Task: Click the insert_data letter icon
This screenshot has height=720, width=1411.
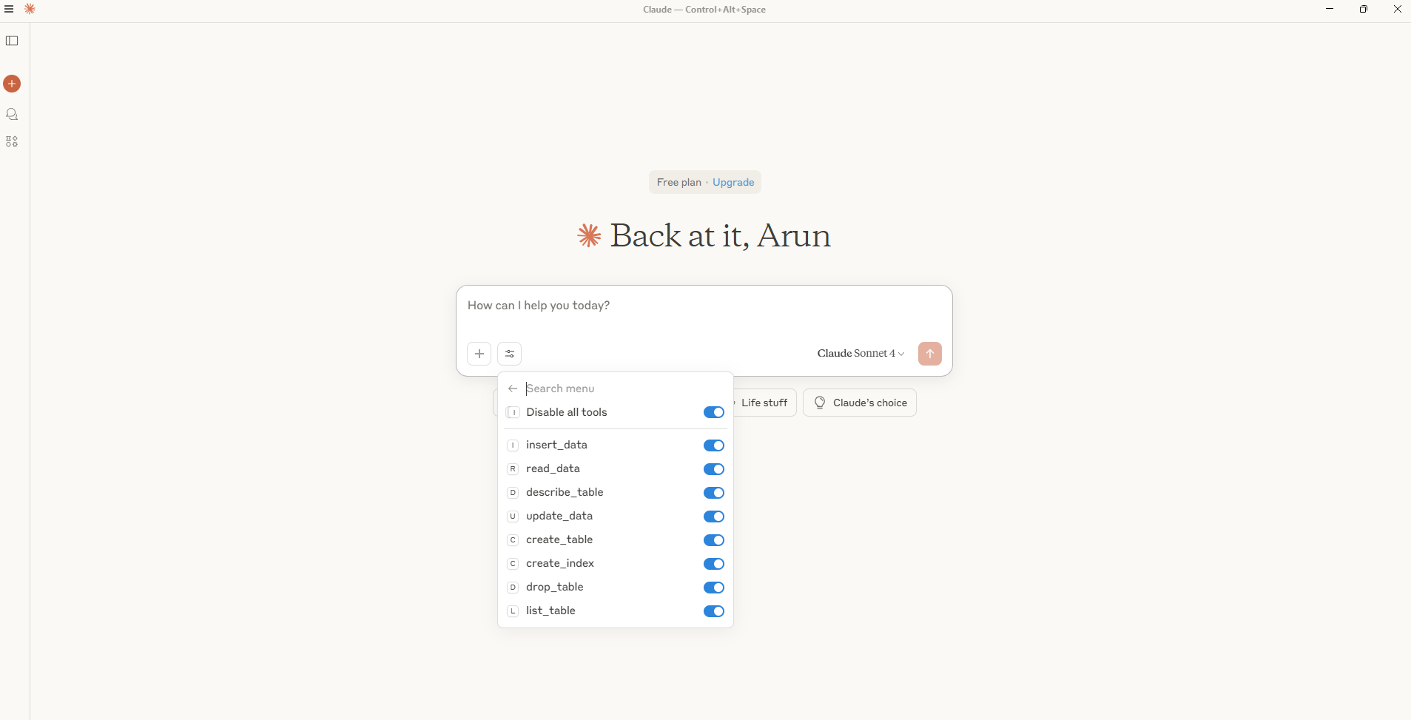Action: click(513, 445)
